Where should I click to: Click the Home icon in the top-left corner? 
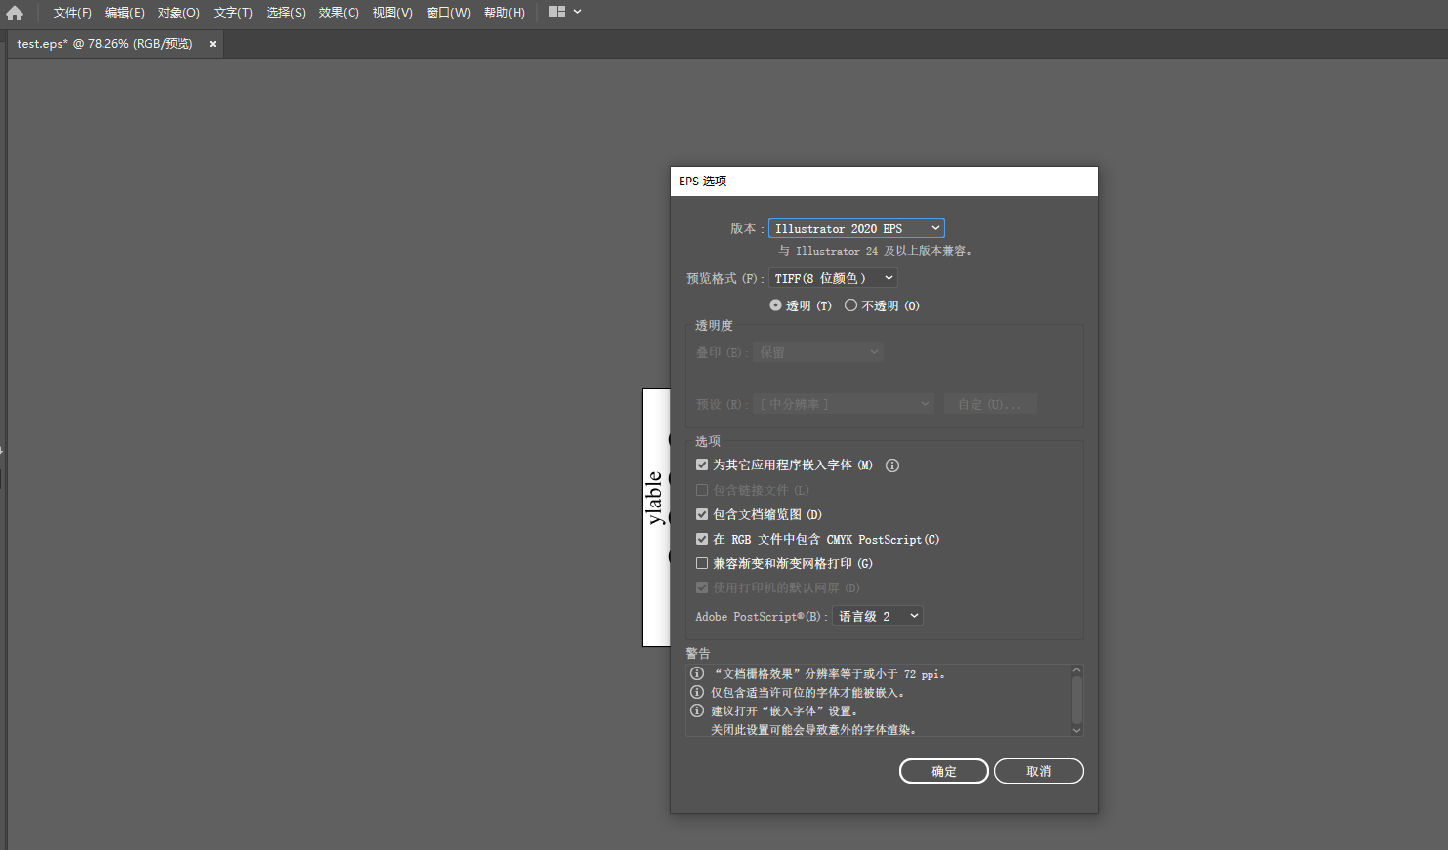[x=14, y=12]
